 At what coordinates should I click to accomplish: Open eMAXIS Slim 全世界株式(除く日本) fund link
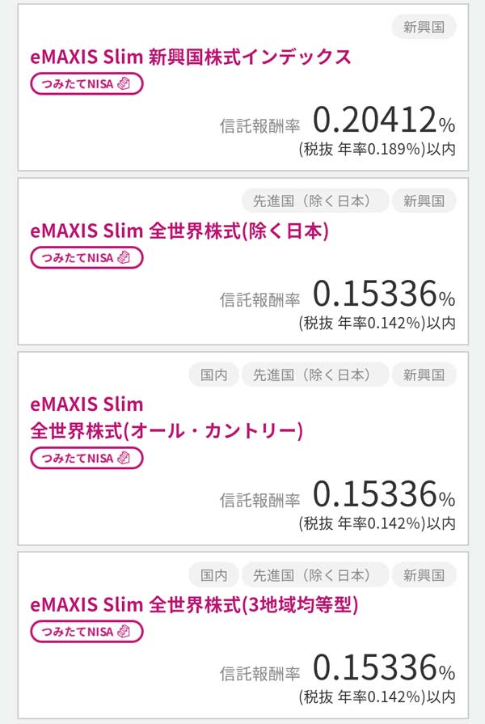[x=179, y=231]
